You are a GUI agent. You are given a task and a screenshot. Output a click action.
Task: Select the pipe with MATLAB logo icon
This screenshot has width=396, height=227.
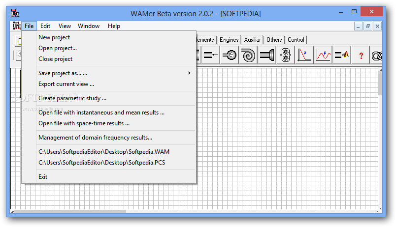pos(342,55)
